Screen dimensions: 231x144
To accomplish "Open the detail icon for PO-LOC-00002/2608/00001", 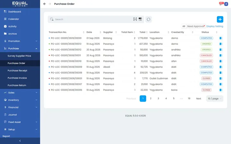I will click(x=221, y=78).
